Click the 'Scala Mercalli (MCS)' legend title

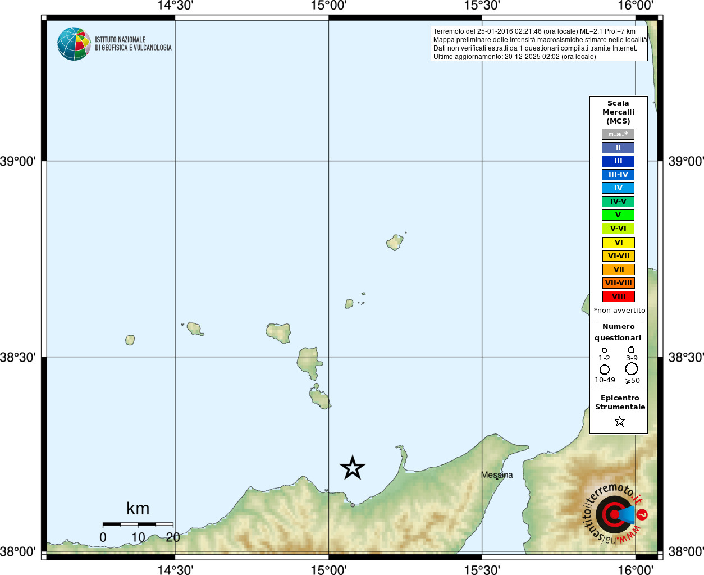[x=619, y=112]
